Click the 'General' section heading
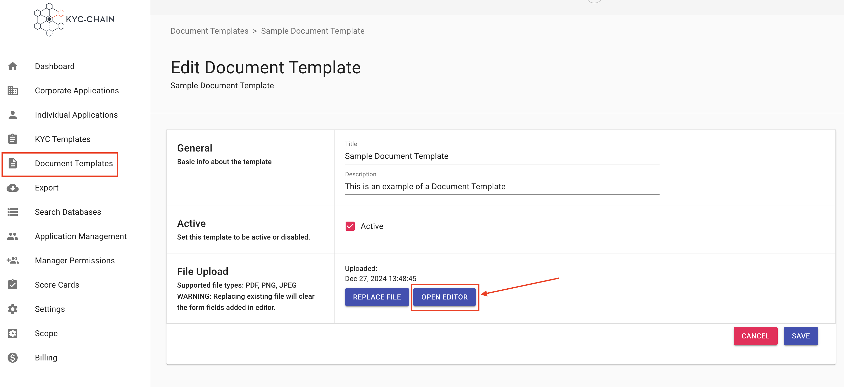This screenshot has height=387, width=844. (195, 148)
